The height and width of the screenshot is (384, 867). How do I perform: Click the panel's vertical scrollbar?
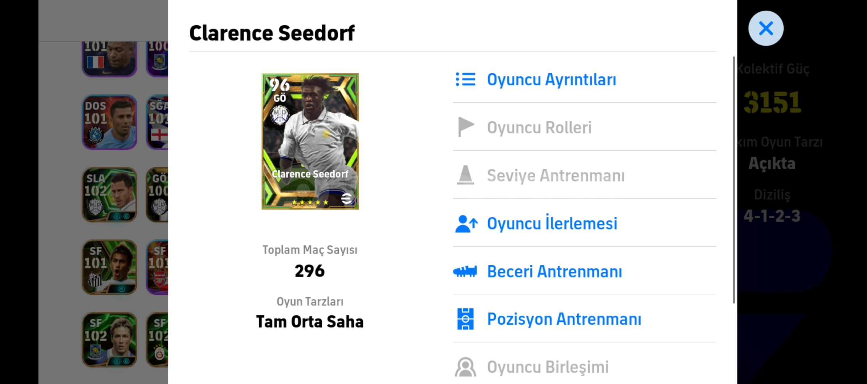click(x=734, y=180)
